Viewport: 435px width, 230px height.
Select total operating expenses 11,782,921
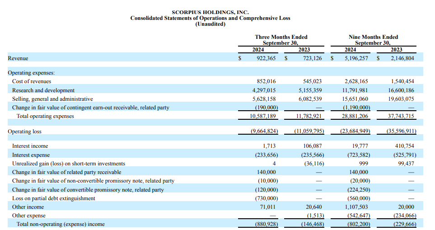pos(309,116)
